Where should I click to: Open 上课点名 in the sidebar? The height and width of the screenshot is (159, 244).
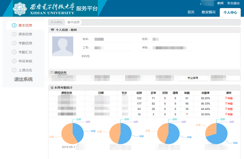pyautogui.click(x=25, y=70)
